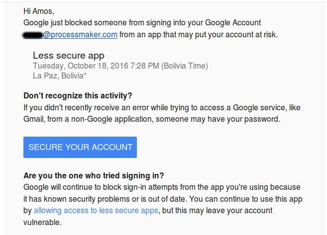Viewport: 327px width, 235px height.
Task: Click the "Are you the one who tried signing in?" heading
Action: point(94,175)
